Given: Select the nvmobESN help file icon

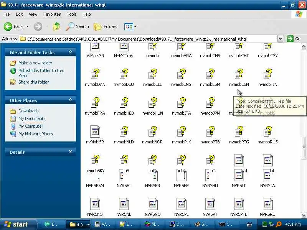Looking at the screenshot, I should (x=239, y=74).
